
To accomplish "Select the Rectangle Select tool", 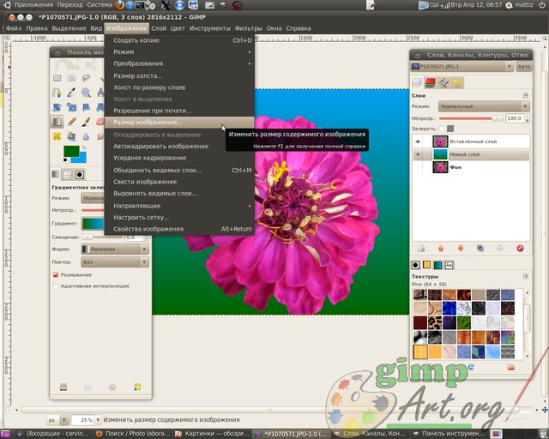I will pos(57,78).
